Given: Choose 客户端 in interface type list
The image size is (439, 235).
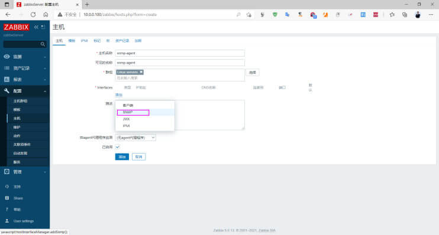Looking at the screenshot, I should coord(145,105).
